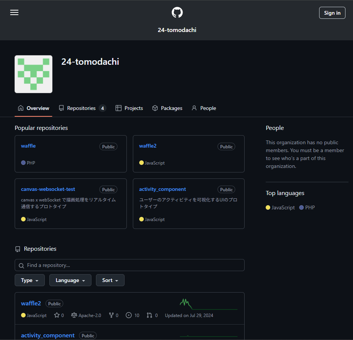Viewport: 353px width, 340px height.
Task: Open activity_component popular repository card link
Action: pyautogui.click(x=162, y=189)
